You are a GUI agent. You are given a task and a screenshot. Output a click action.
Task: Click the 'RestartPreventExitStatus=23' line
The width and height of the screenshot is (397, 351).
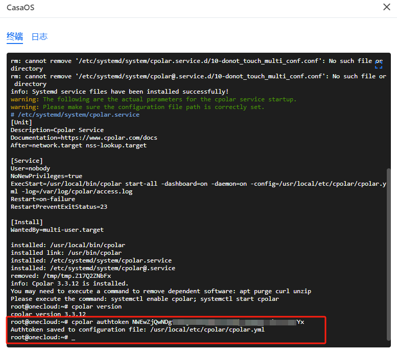(x=59, y=207)
